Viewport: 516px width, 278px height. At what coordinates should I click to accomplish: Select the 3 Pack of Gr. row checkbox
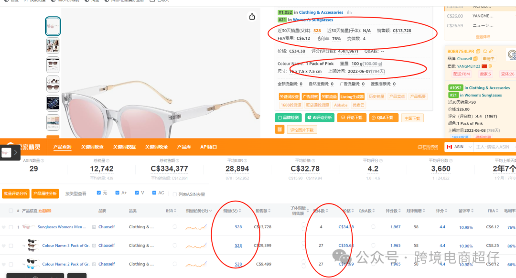[x=11, y=246]
